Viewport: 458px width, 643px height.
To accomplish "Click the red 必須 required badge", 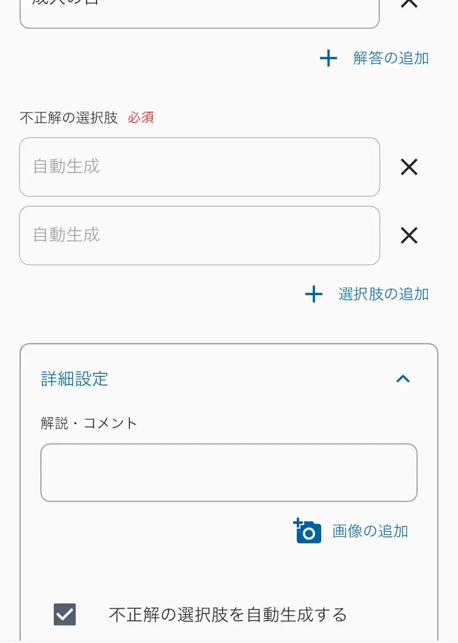I will (x=141, y=118).
